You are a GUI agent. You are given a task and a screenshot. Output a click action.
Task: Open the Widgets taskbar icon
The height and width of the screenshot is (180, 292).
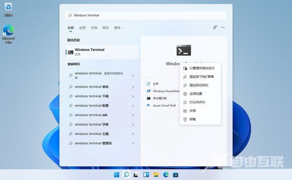tap(146, 175)
